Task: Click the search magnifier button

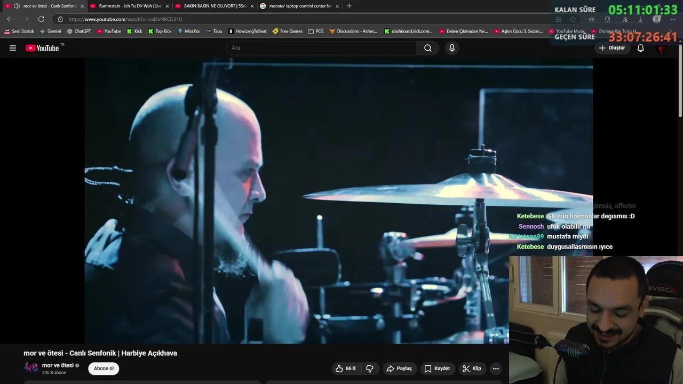Action: click(x=428, y=48)
